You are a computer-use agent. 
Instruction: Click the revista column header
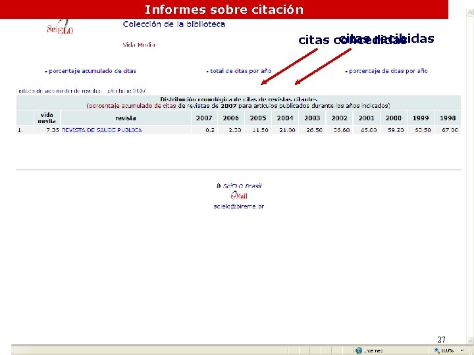click(126, 118)
